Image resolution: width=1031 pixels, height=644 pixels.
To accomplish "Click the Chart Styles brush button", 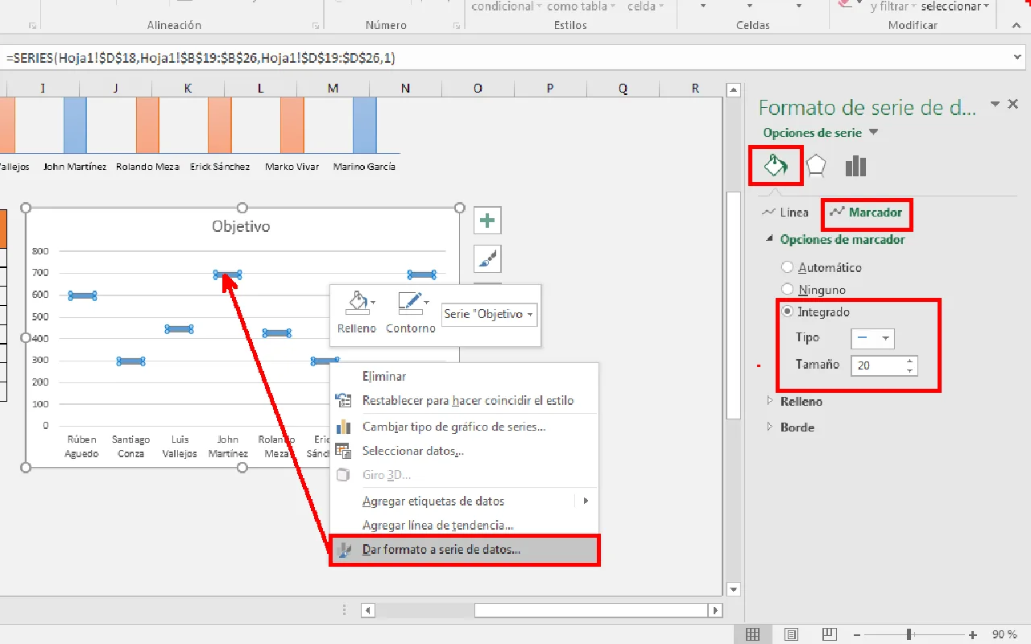I will [487, 258].
